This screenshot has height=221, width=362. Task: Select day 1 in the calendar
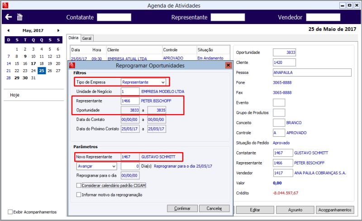coord(17,49)
